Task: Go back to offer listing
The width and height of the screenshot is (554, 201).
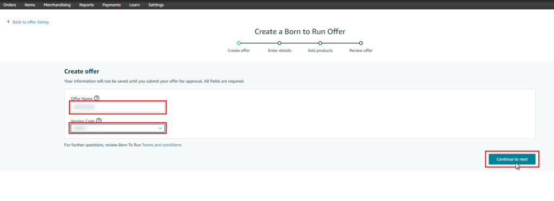Action: pos(30,22)
